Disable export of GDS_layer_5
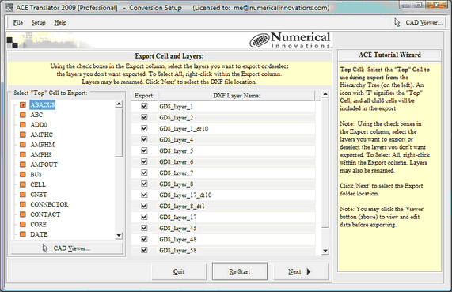The image size is (452, 292). click(x=144, y=150)
